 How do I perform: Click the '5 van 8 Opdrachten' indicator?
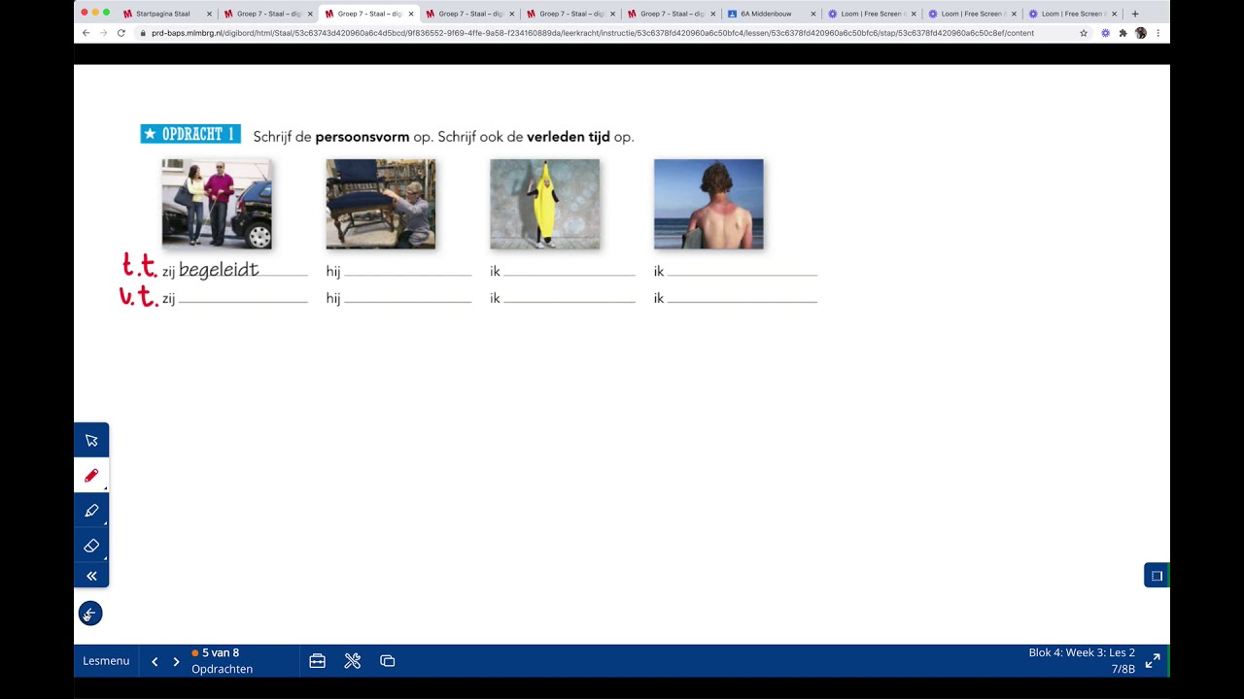(223, 661)
